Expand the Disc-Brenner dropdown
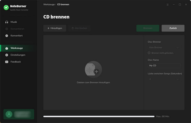This screenshot has width=191, height=123. [x=164, y=48]
